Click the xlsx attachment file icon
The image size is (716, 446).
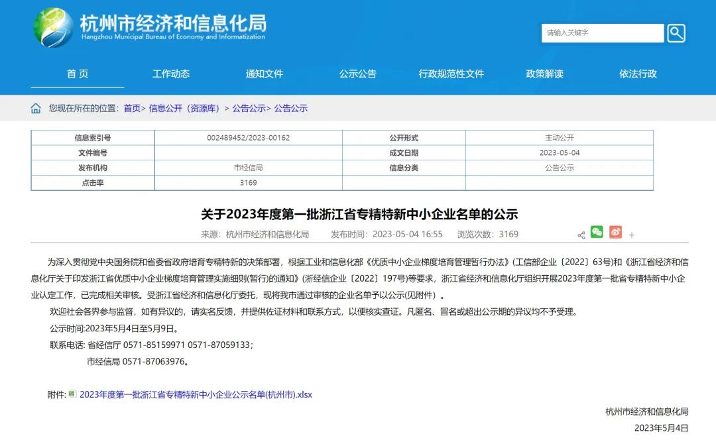tap(72, 394)
